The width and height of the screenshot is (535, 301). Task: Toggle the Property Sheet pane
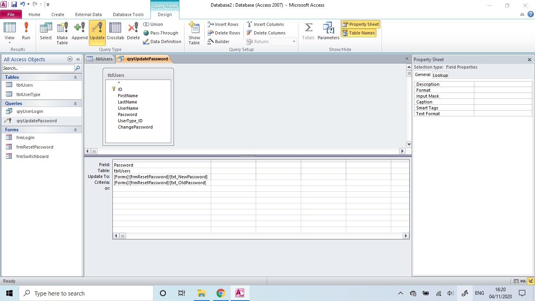(360, 24)
